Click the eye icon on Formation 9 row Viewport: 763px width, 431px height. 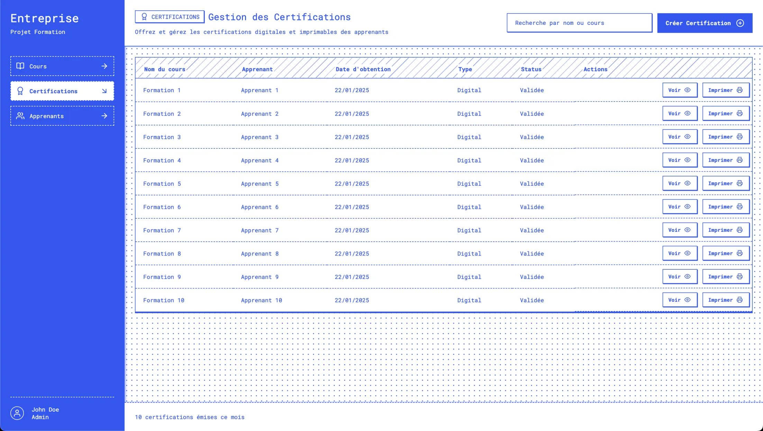(688, 277)
